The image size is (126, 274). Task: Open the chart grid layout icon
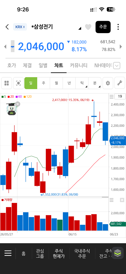[7, 83]
